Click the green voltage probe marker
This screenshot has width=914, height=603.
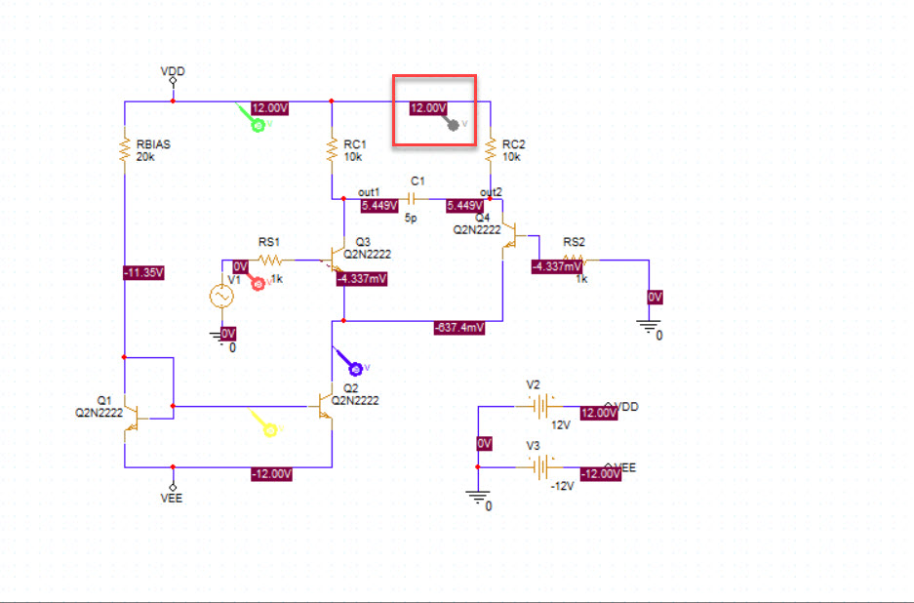pos(258,124)
